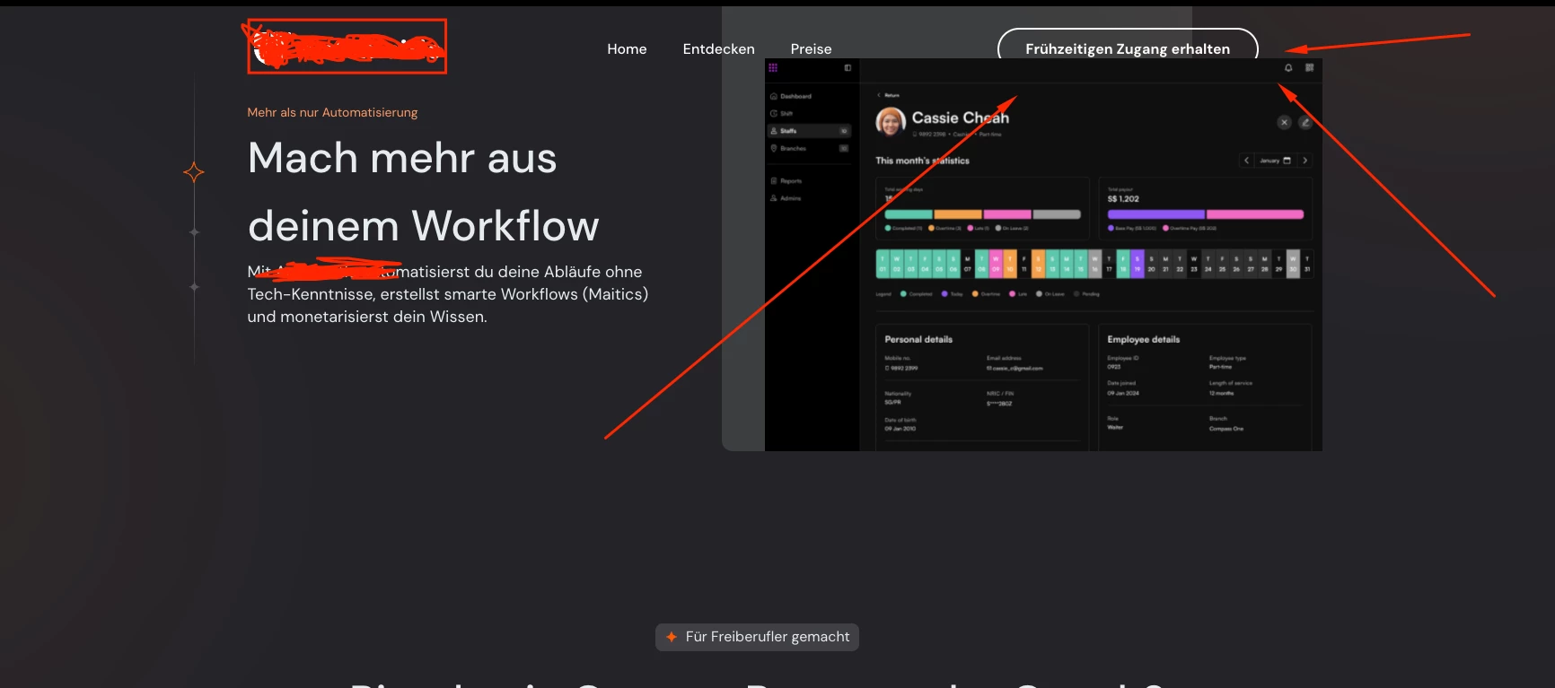Click the pink Overtime Pay bar segment
1555x688 pixels.
click(x=1255, y=214)
